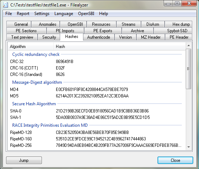Click the SHA-1 hash starting 5DA00B08

pos(103,117)
